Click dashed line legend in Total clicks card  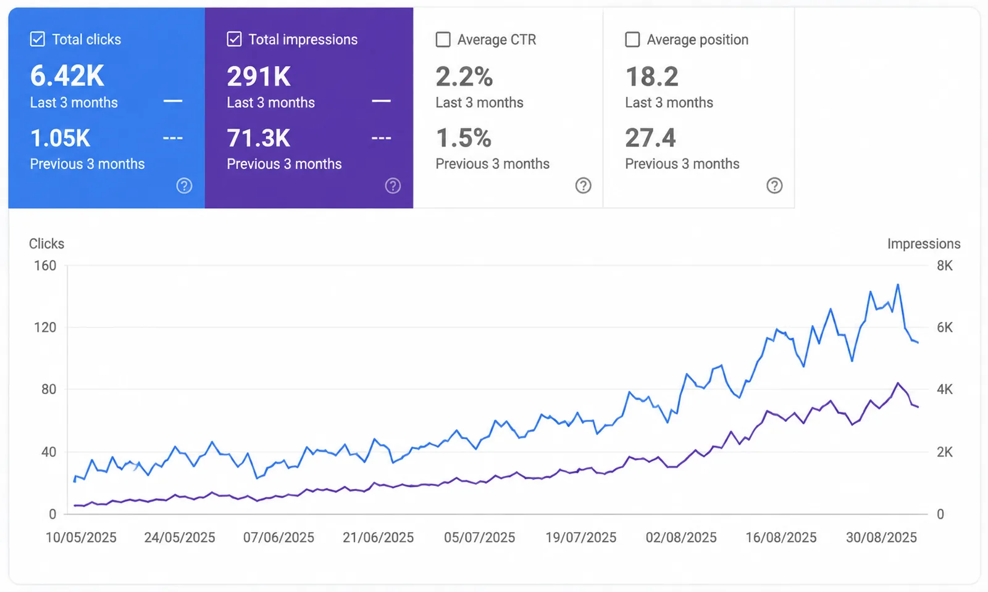pos(173,138)
